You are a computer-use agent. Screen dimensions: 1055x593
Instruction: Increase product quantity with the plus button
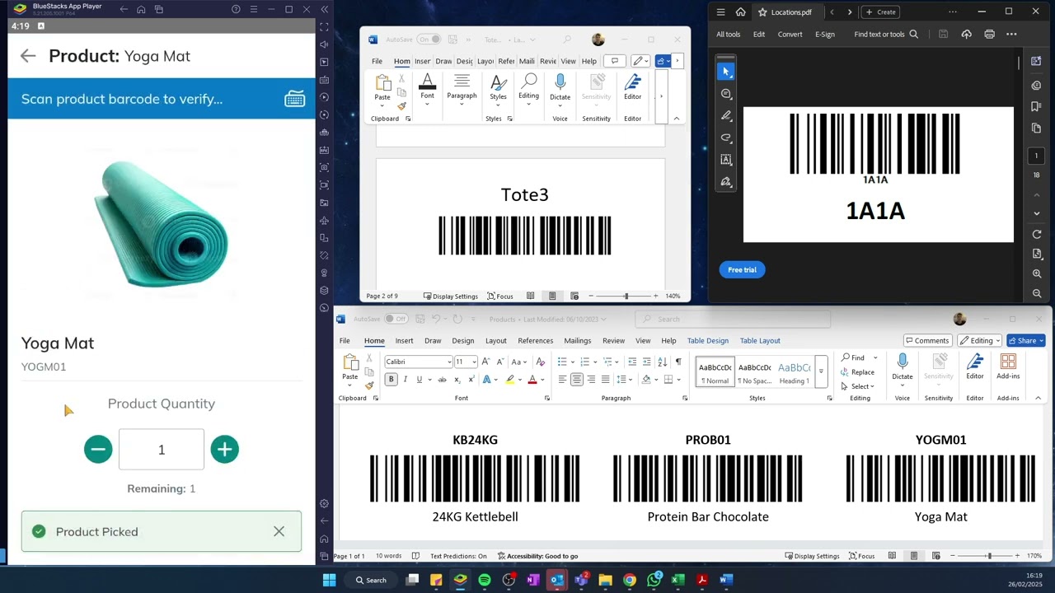224,449
